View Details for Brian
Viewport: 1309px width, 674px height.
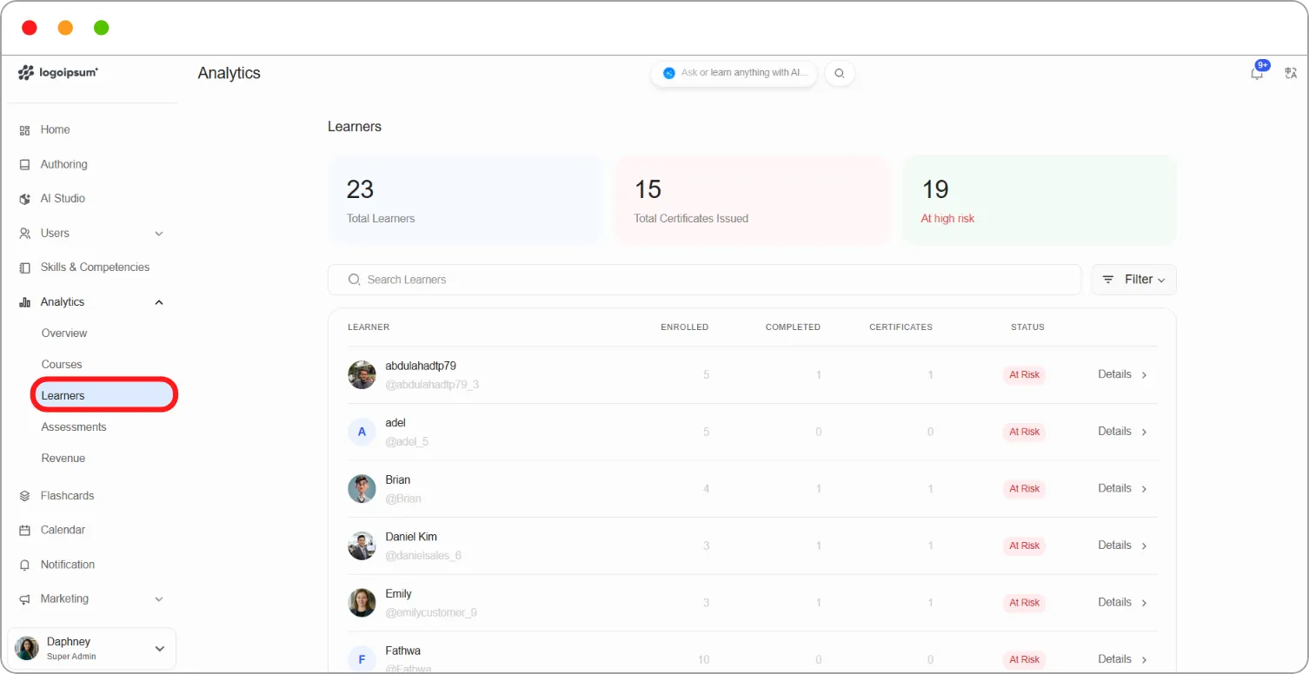pyautogui.click(x=1114, y=488)
